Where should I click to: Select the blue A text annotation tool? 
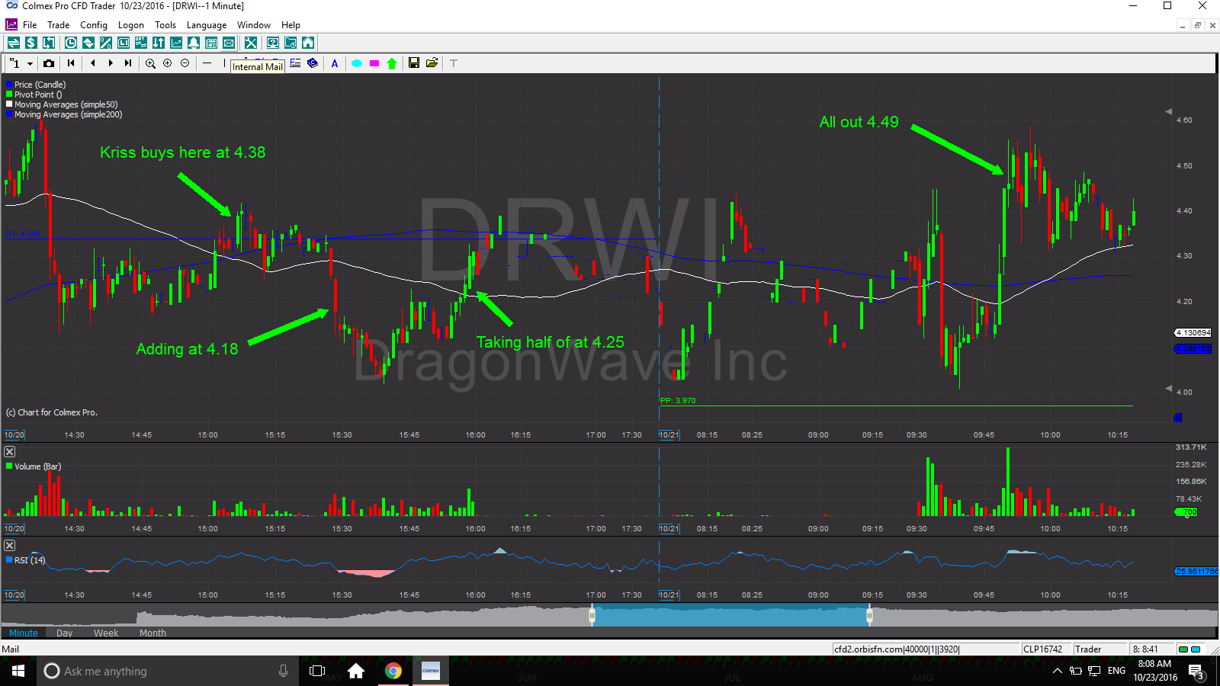pyautogui.click(x=335, y=63)
